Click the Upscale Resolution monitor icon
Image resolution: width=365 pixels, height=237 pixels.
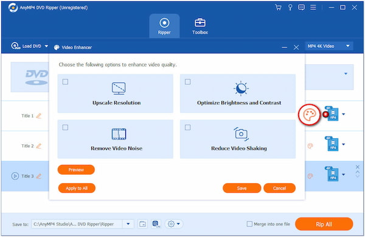pos(119,88)
